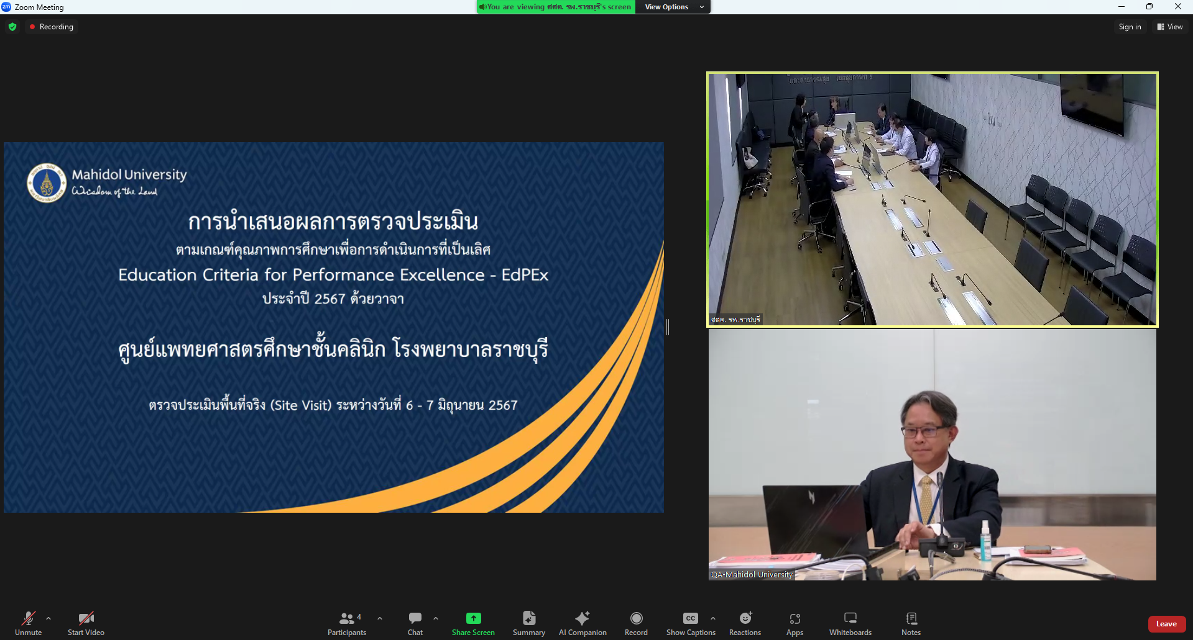
Task: Turn on camera with Start Video
Action: point(86,623)
